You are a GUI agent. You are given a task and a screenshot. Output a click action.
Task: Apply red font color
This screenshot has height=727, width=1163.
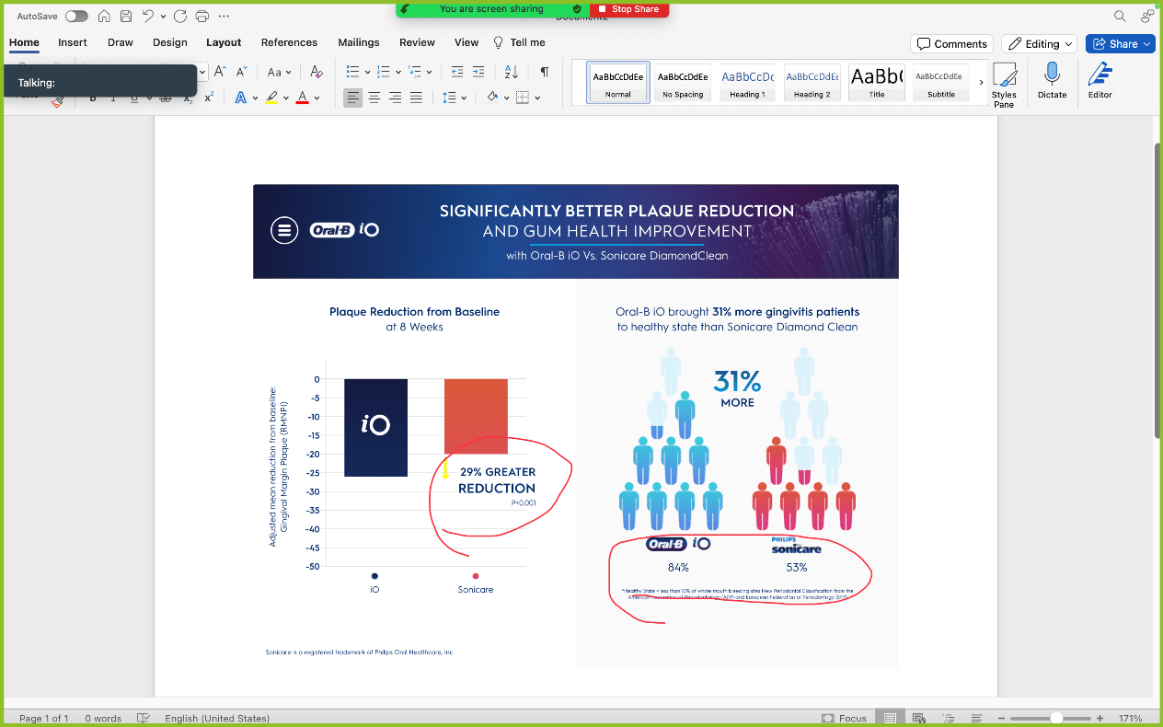point(302,98)
